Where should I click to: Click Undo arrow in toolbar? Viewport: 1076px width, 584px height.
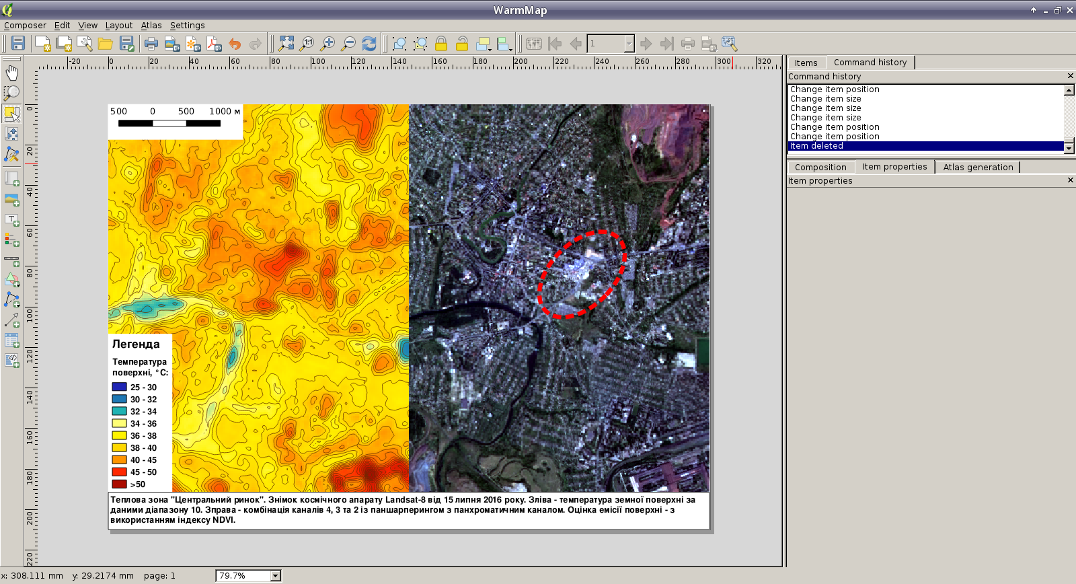point(235,44)
